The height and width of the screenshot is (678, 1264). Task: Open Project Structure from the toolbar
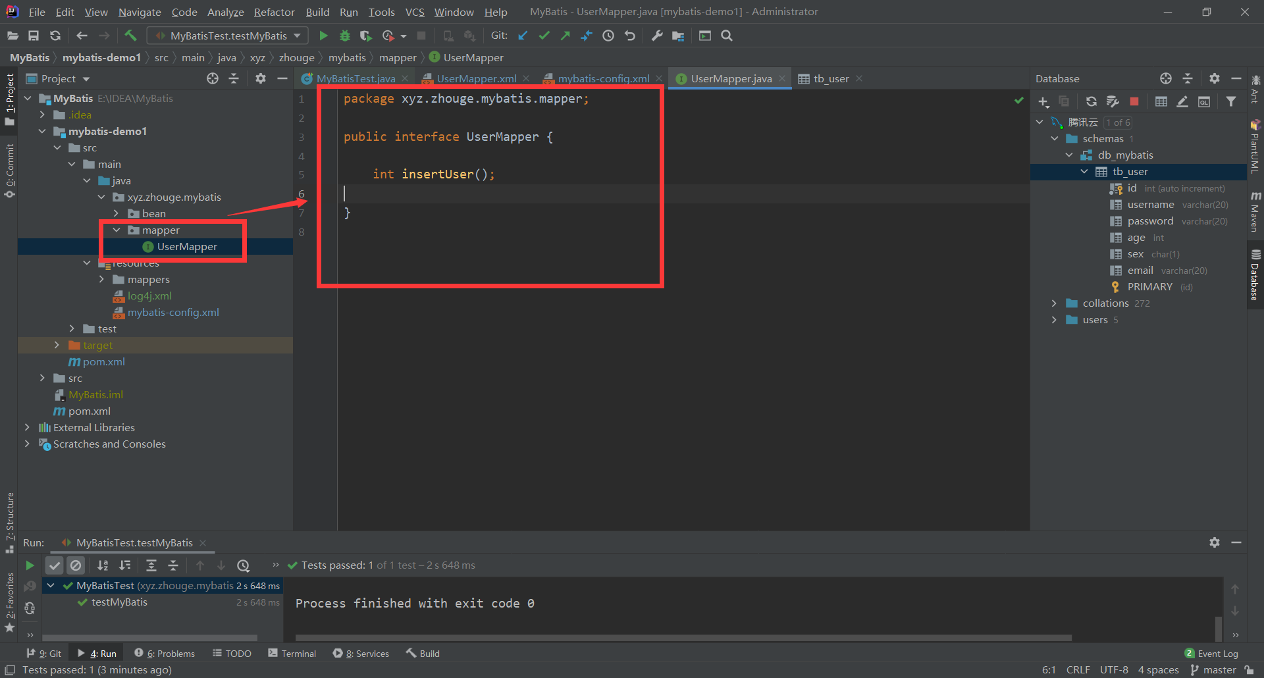[678, 36]
